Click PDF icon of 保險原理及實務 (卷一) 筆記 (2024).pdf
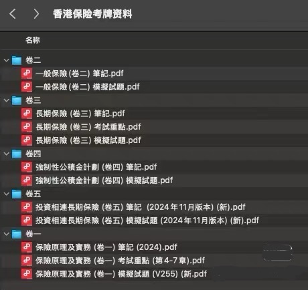The image size is (308, 290). [27, 247]
